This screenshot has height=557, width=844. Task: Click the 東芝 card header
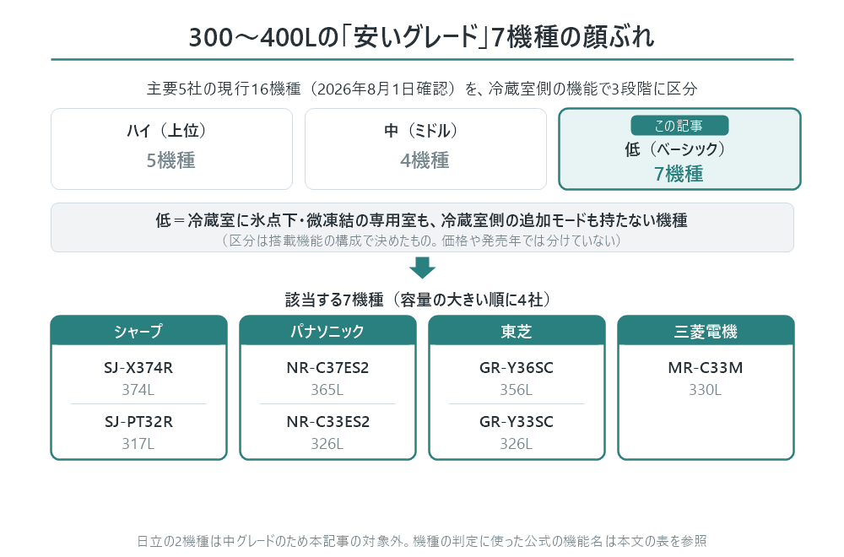pyautogui.click(x=517, y=331)
